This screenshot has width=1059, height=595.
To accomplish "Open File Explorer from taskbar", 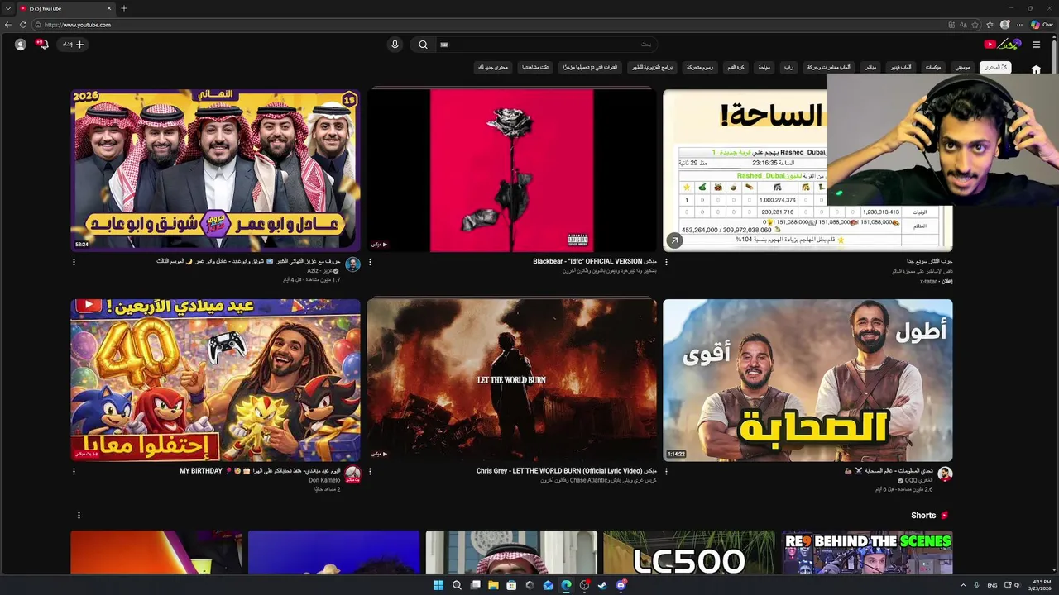I will (493, 585).
